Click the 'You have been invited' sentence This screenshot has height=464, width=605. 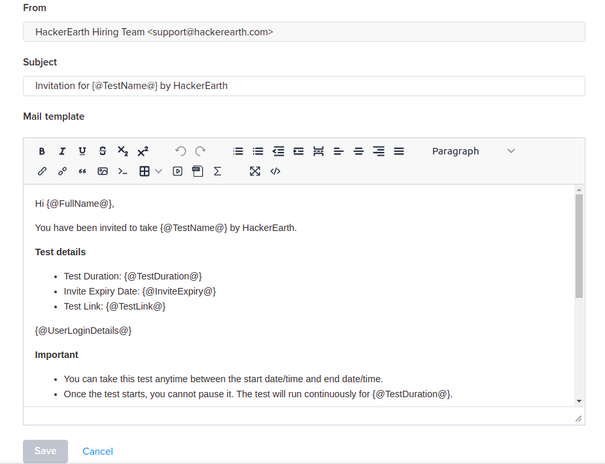coord(166,228)
